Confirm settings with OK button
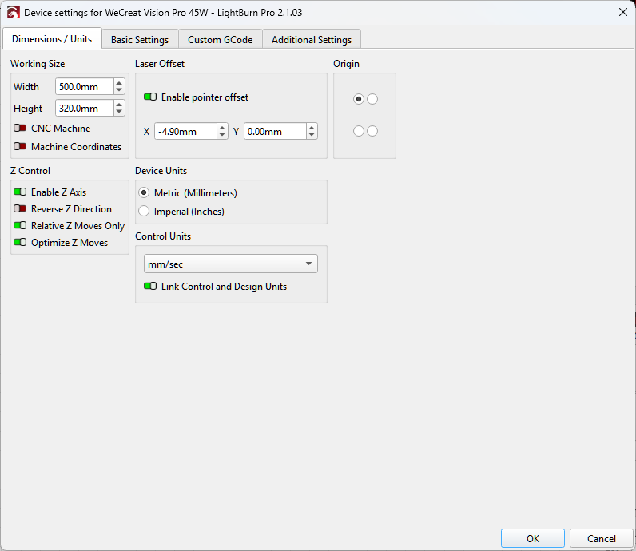This screenshot has height=551, width=636. [x=533, y=538]
